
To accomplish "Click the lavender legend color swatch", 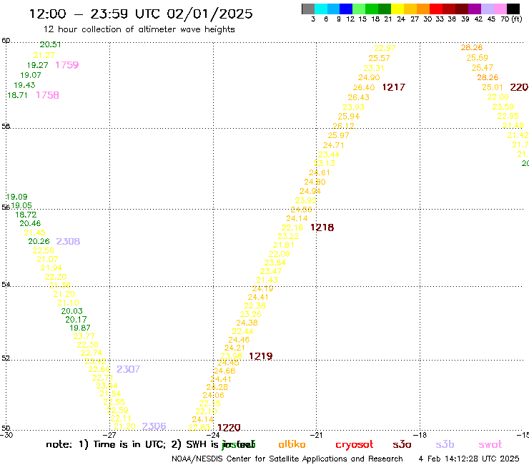I will pos(487,9).
